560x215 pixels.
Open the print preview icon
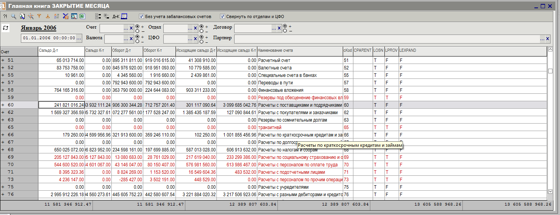(x=74, y=16)
